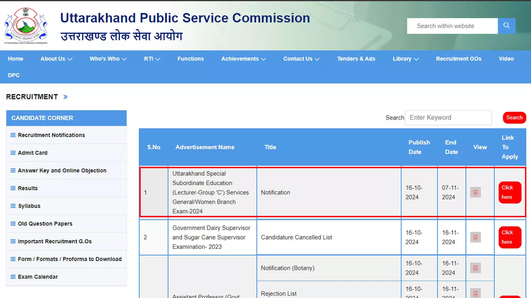The width and height of the screenshot is (531, 298).
Task: Open the PDF icon for Dairy Supervisor cancelled list
Action: coord(475,237)
